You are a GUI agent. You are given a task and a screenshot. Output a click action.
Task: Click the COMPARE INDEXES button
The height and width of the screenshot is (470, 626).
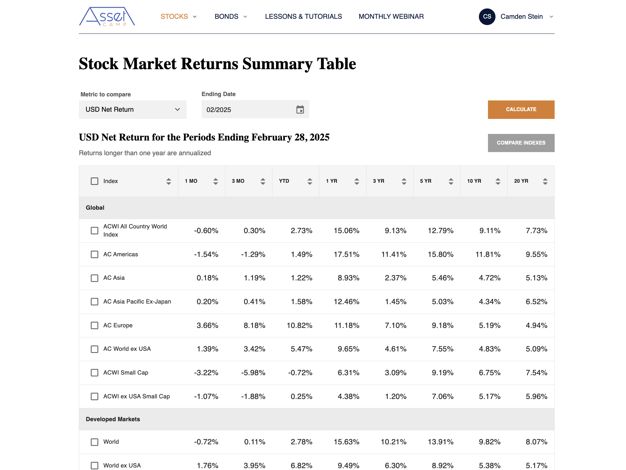[521, 143]
